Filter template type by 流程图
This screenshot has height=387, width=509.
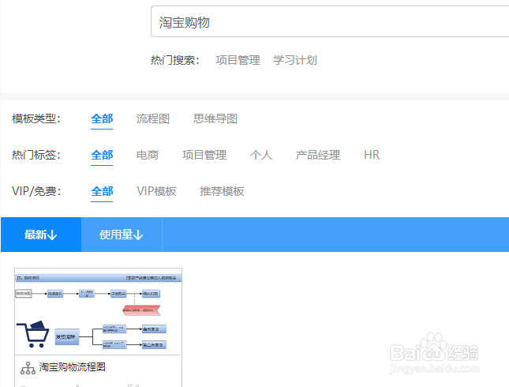153,119
